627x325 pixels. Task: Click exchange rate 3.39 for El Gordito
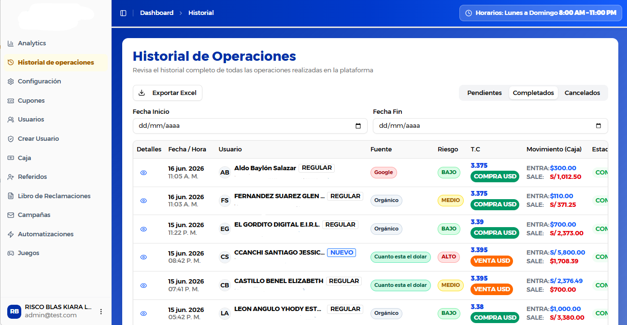(x=477, y=222)
